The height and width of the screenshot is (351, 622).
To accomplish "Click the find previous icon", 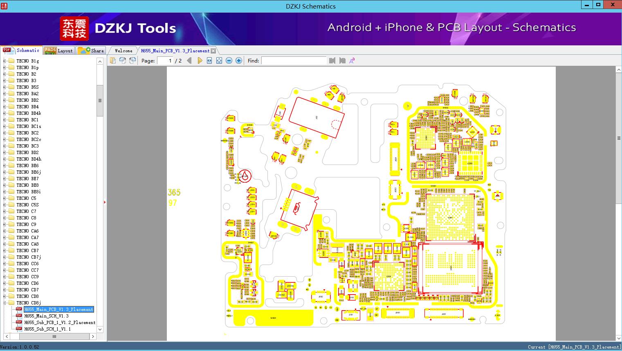I will (332, 60).
